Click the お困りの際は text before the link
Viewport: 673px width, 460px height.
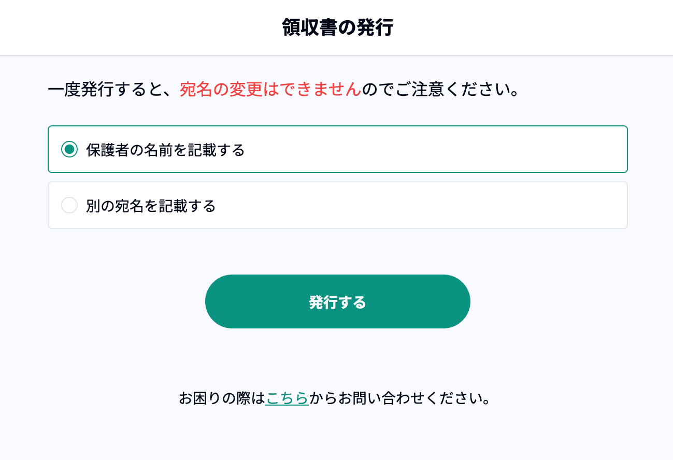tap(222, 398)
